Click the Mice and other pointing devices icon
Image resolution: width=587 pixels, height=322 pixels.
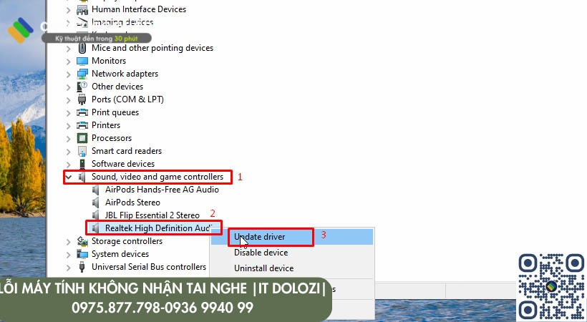click(x=82, y=48)
